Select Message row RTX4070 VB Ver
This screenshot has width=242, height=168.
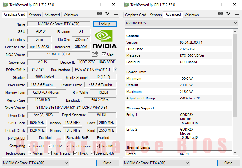pos(179,55)
